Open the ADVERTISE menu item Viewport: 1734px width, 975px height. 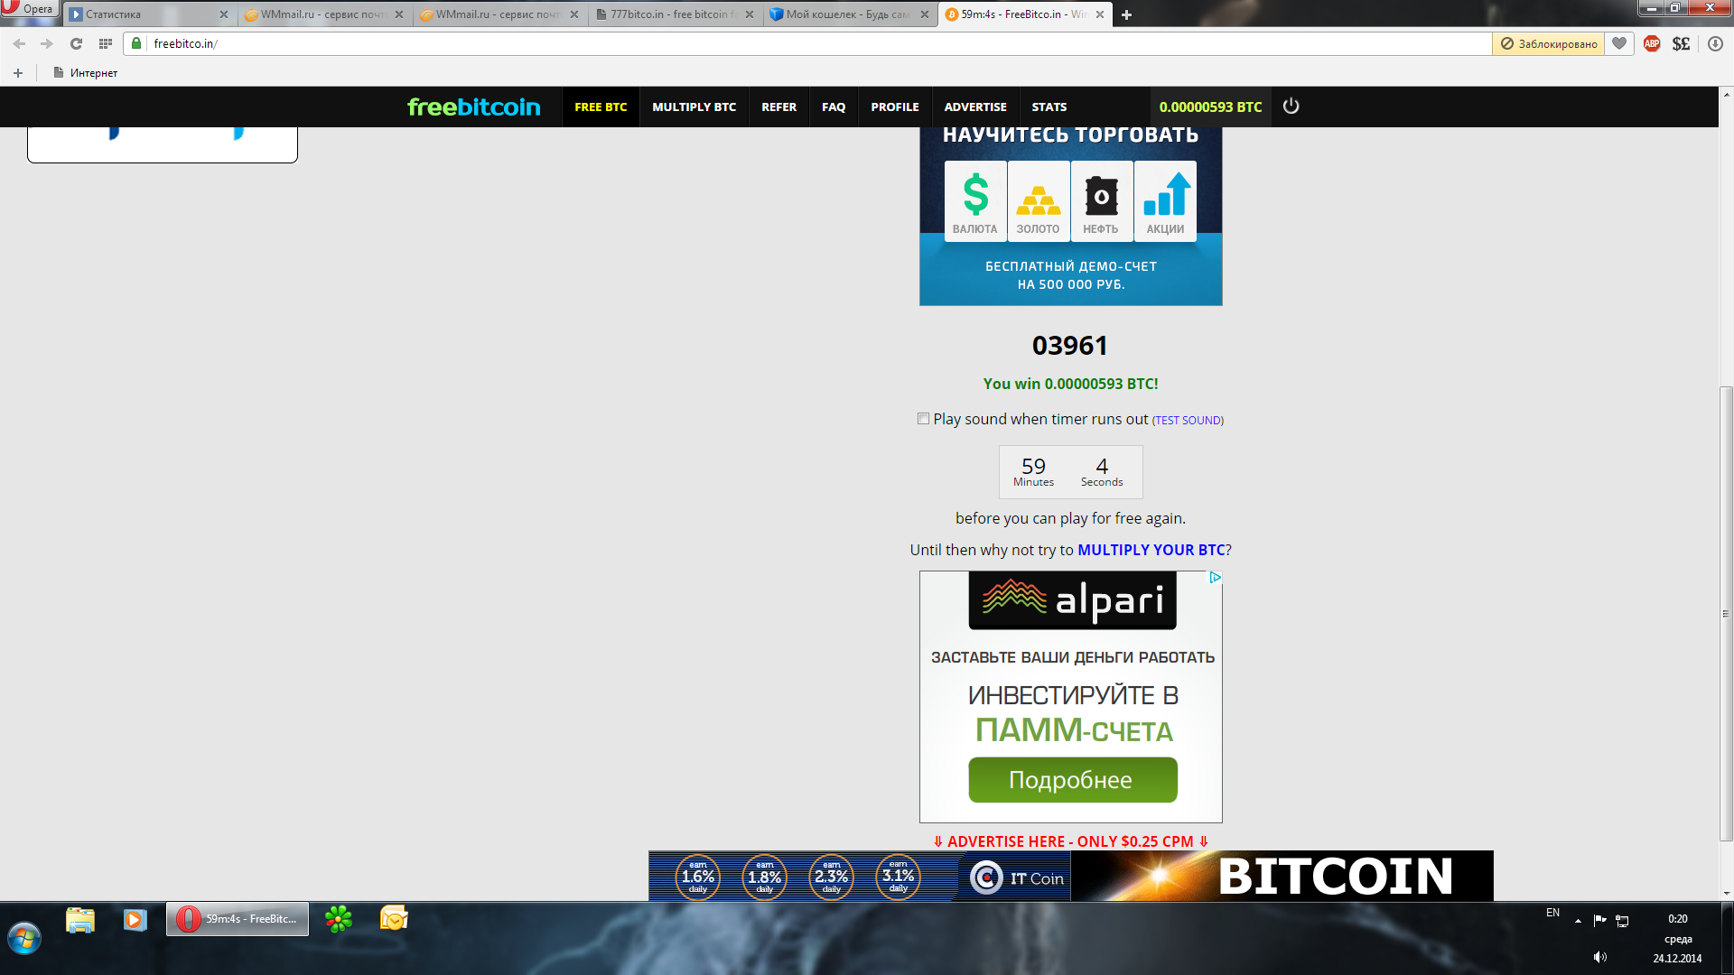(x=975, y=107)
